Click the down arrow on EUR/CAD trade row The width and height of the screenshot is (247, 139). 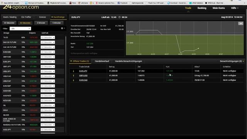pyautogui.click(x=73, y=80)
